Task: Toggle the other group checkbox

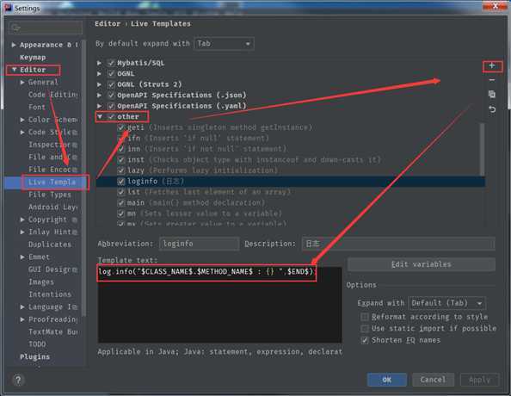Action: click(111, 117)
